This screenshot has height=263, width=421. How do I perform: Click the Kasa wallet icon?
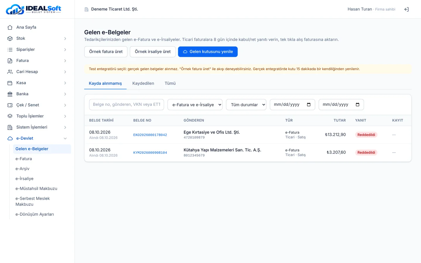pyautogui.click(x=10, y=83)
